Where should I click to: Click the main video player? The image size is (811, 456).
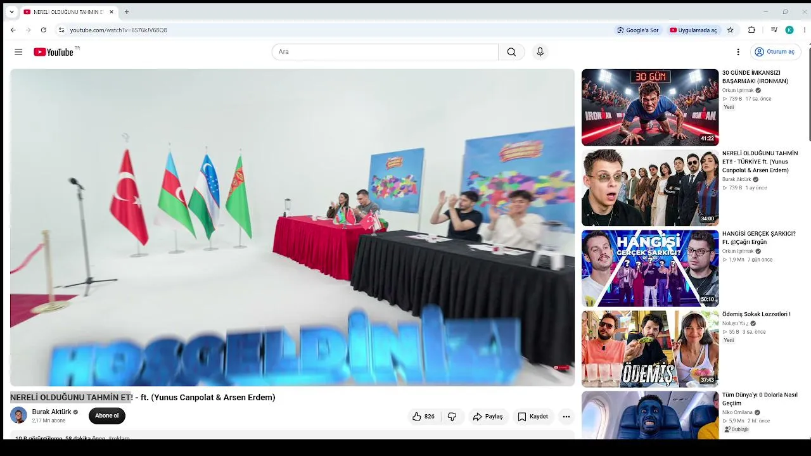click(292, 227)
